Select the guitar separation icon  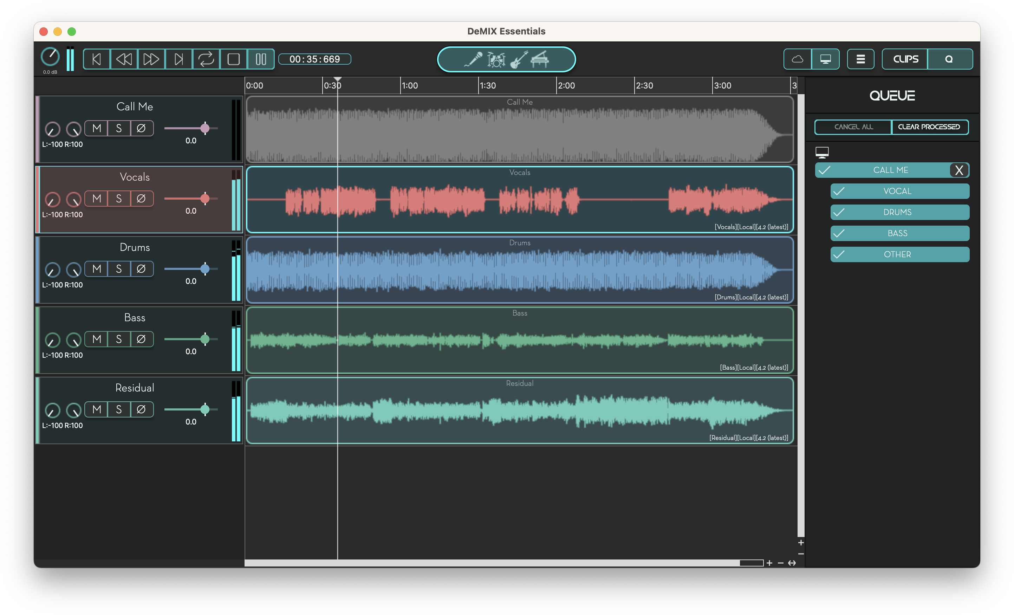click(519, 59)
